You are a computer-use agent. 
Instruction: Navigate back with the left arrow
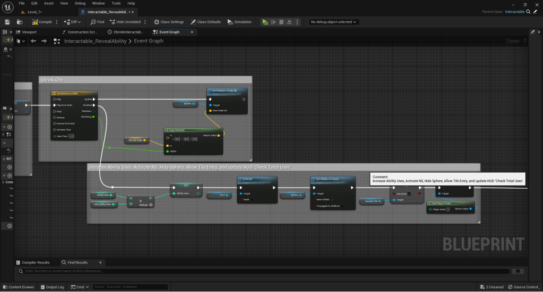33,41
